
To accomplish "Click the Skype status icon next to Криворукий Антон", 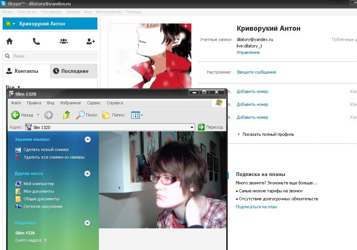I will tap(8, 24).
